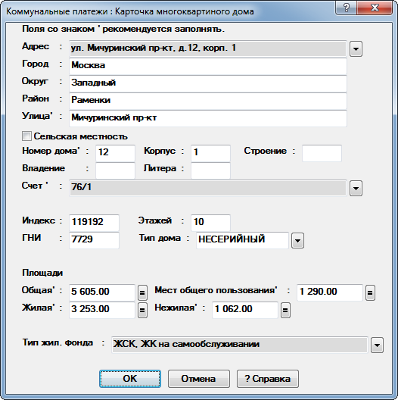Click the calculator button next to Общая area
The image size is (398, 400).
[142, 292]
